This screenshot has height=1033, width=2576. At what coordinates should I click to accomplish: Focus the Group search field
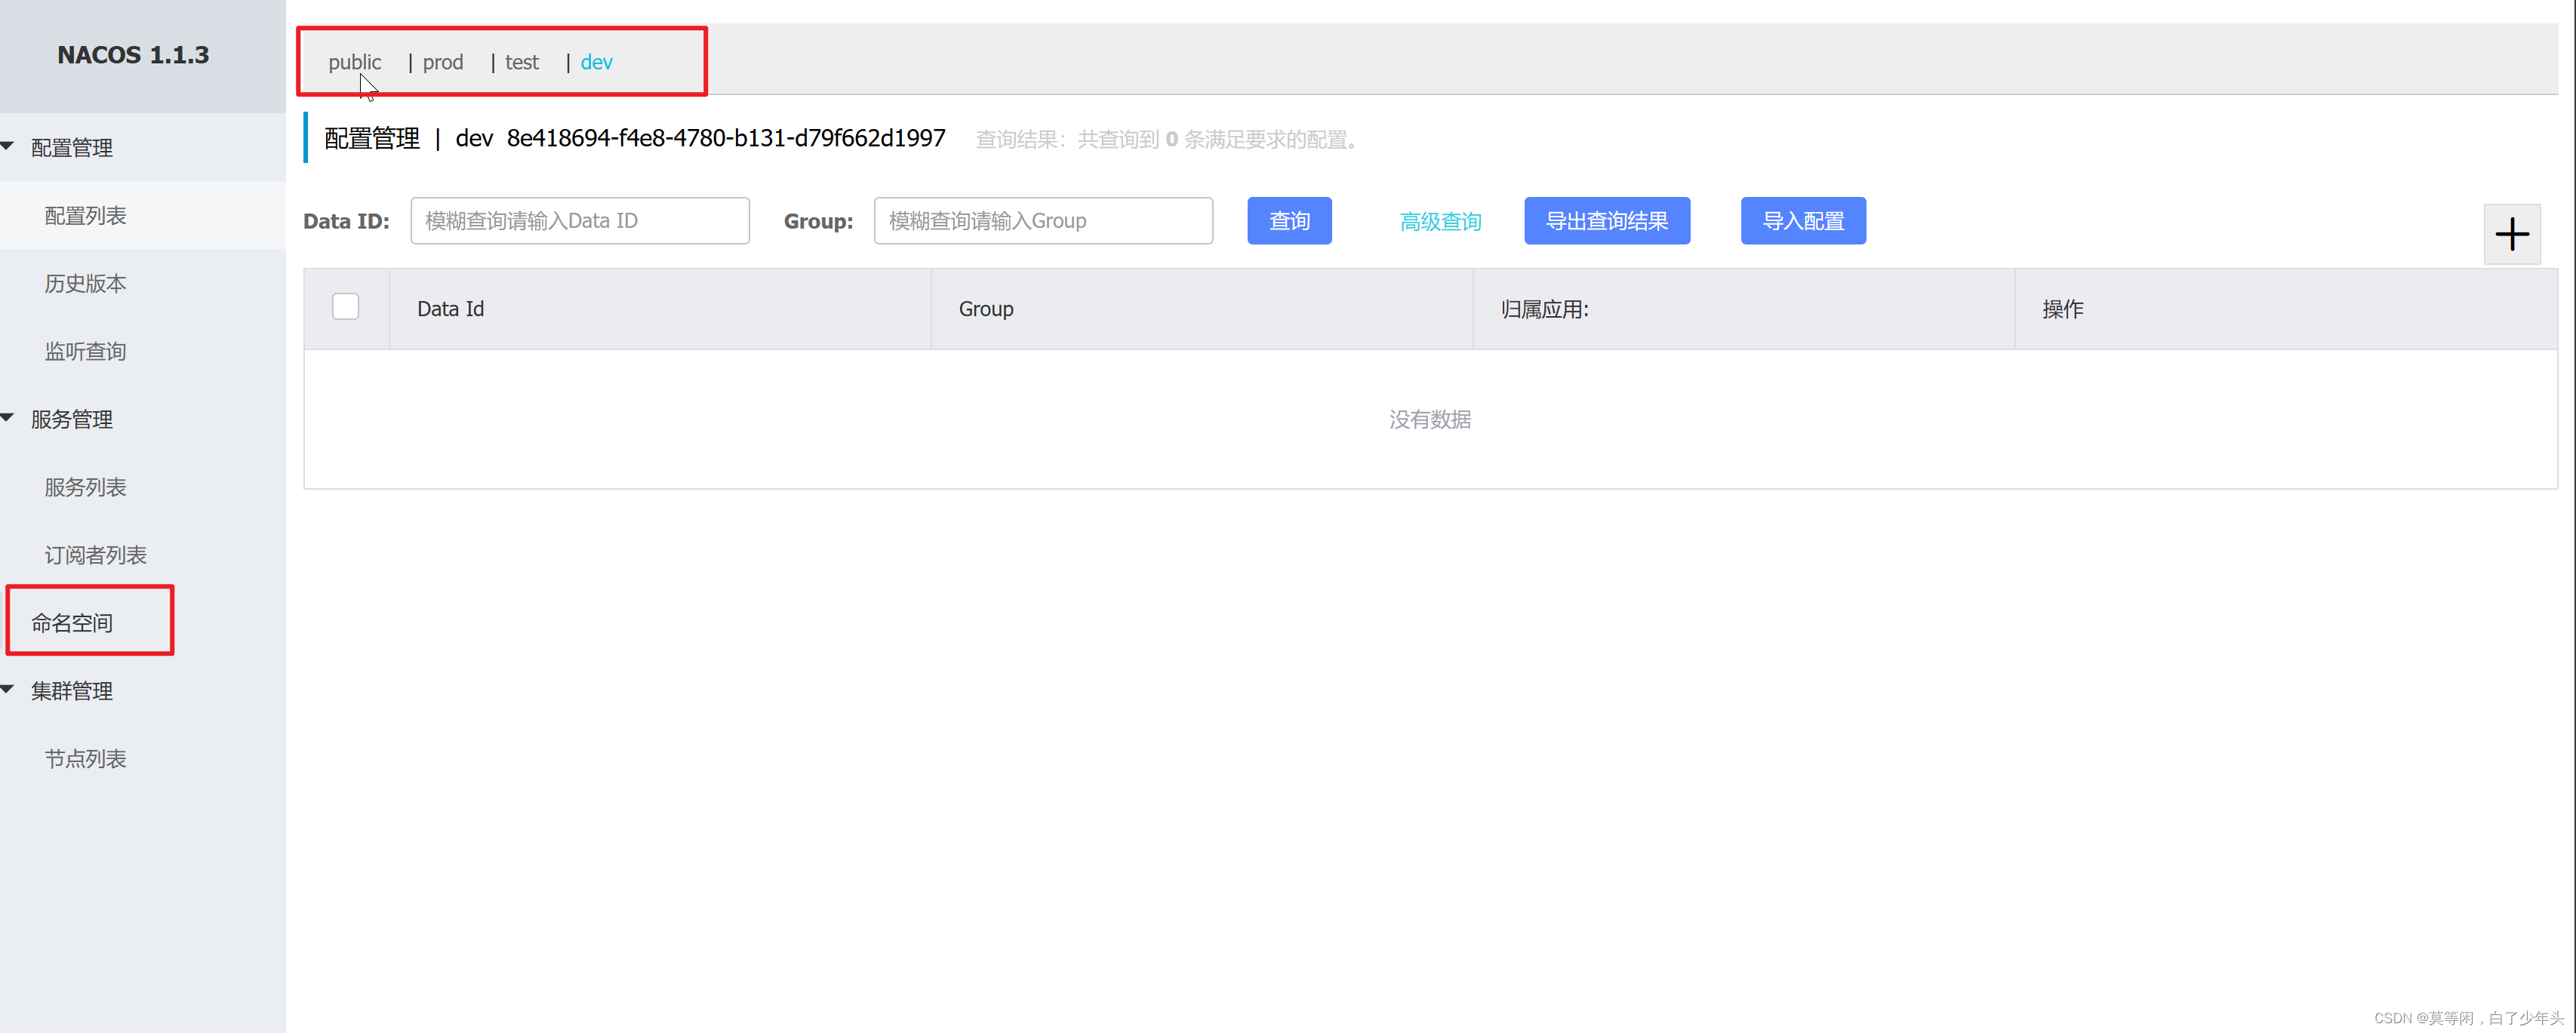point(1042,221)
